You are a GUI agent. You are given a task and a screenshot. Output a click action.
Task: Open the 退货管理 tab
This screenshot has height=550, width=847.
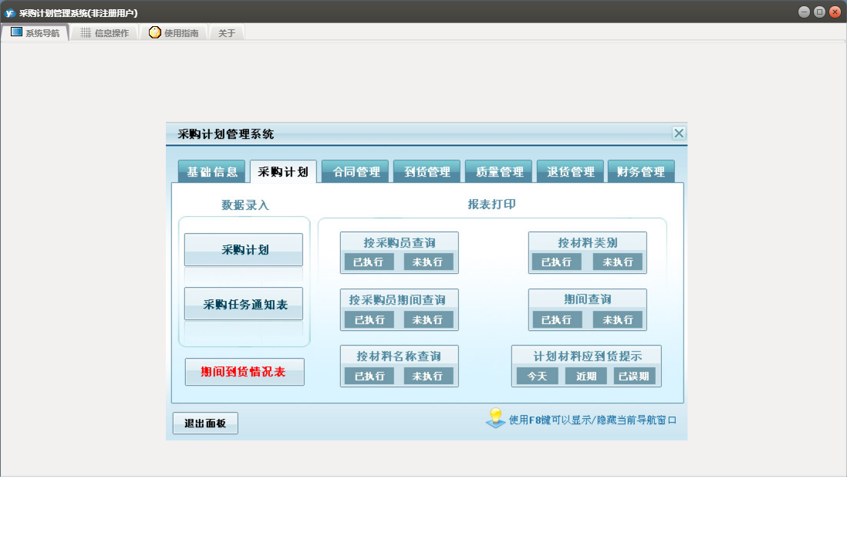click(570, 172)
